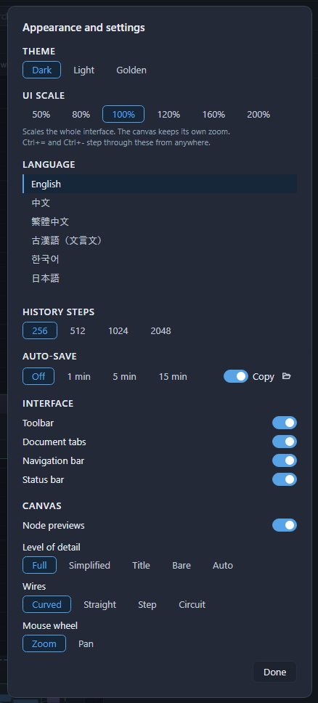Toggle the Navigation bar switch
Screen dimensions: 318x703
(285, 460)
